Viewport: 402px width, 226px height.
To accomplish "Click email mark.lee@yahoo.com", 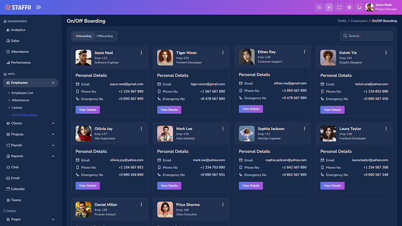I will click(x=209, y=160).
